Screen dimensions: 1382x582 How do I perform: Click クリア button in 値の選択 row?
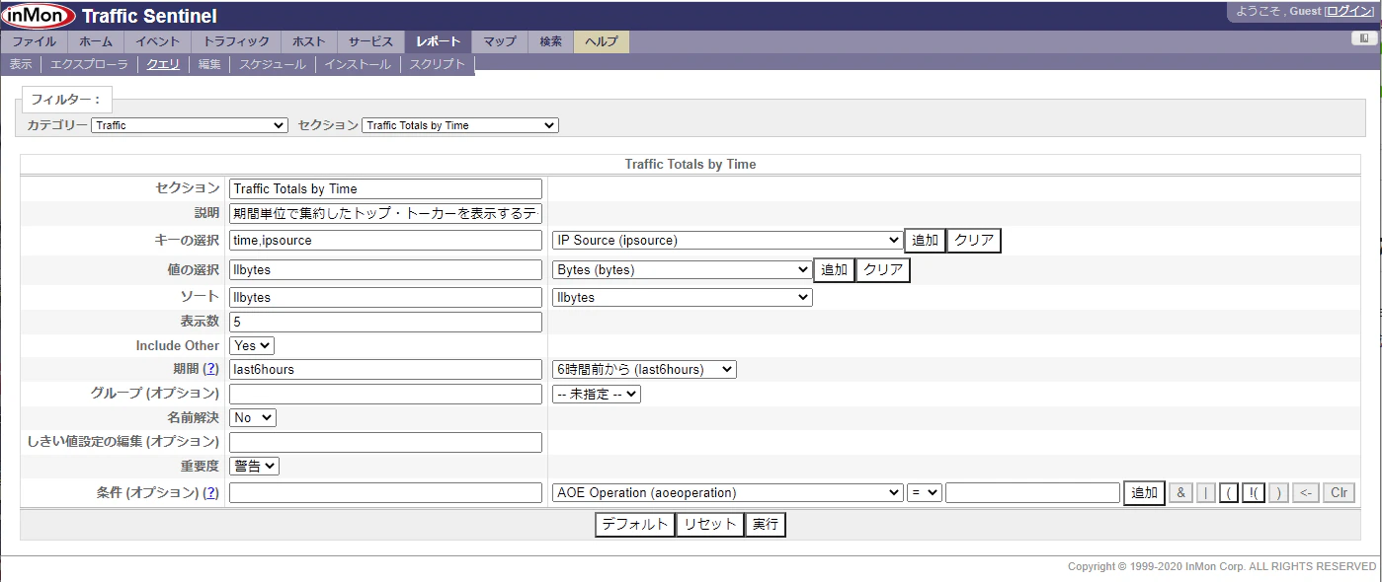pos(883,269)
